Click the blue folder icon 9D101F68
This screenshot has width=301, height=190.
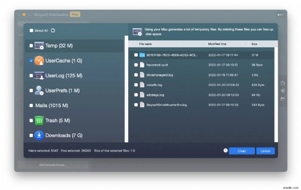pyautogui.click(x=142, y=55)
